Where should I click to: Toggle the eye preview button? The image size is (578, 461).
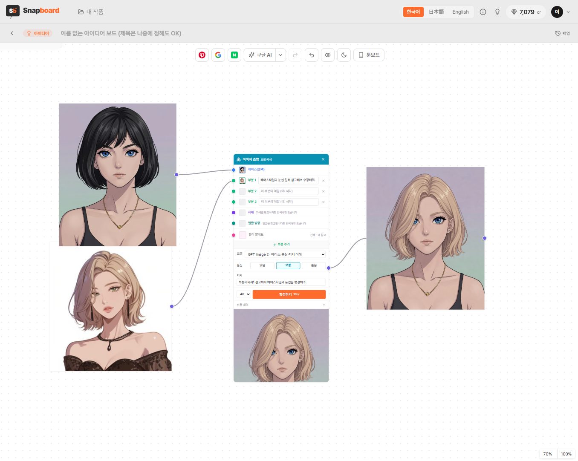coord(328,55)
